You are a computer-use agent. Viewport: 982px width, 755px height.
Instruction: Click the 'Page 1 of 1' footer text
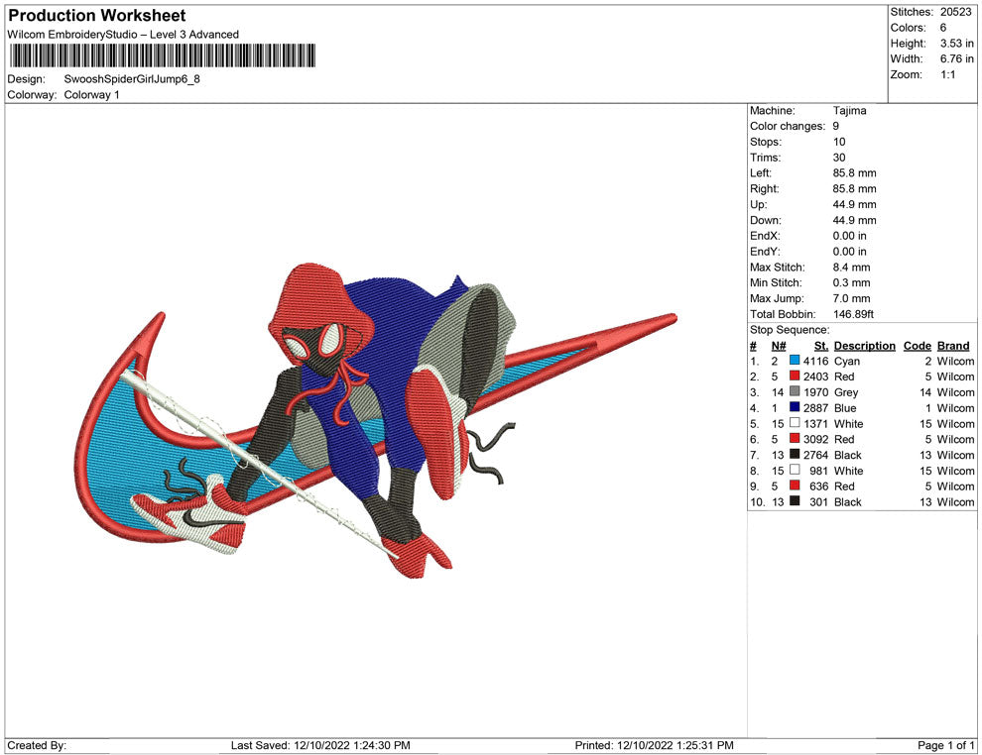[x=945, y=745]
